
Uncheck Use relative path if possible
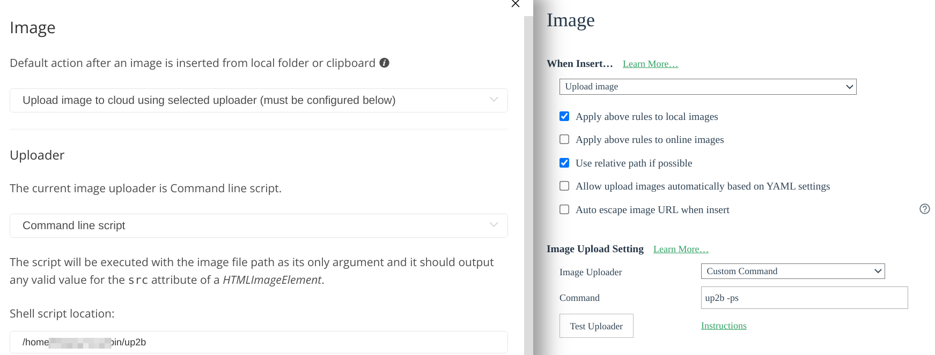click(564, 163)
